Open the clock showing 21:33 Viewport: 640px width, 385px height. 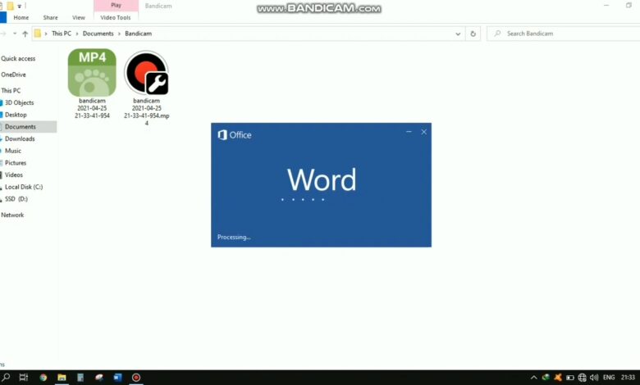pos(628,378)
